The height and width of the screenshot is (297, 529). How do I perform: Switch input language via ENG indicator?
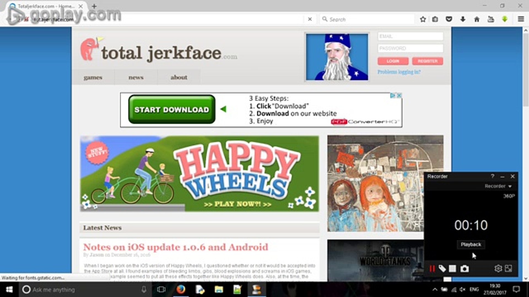[474, 290]
